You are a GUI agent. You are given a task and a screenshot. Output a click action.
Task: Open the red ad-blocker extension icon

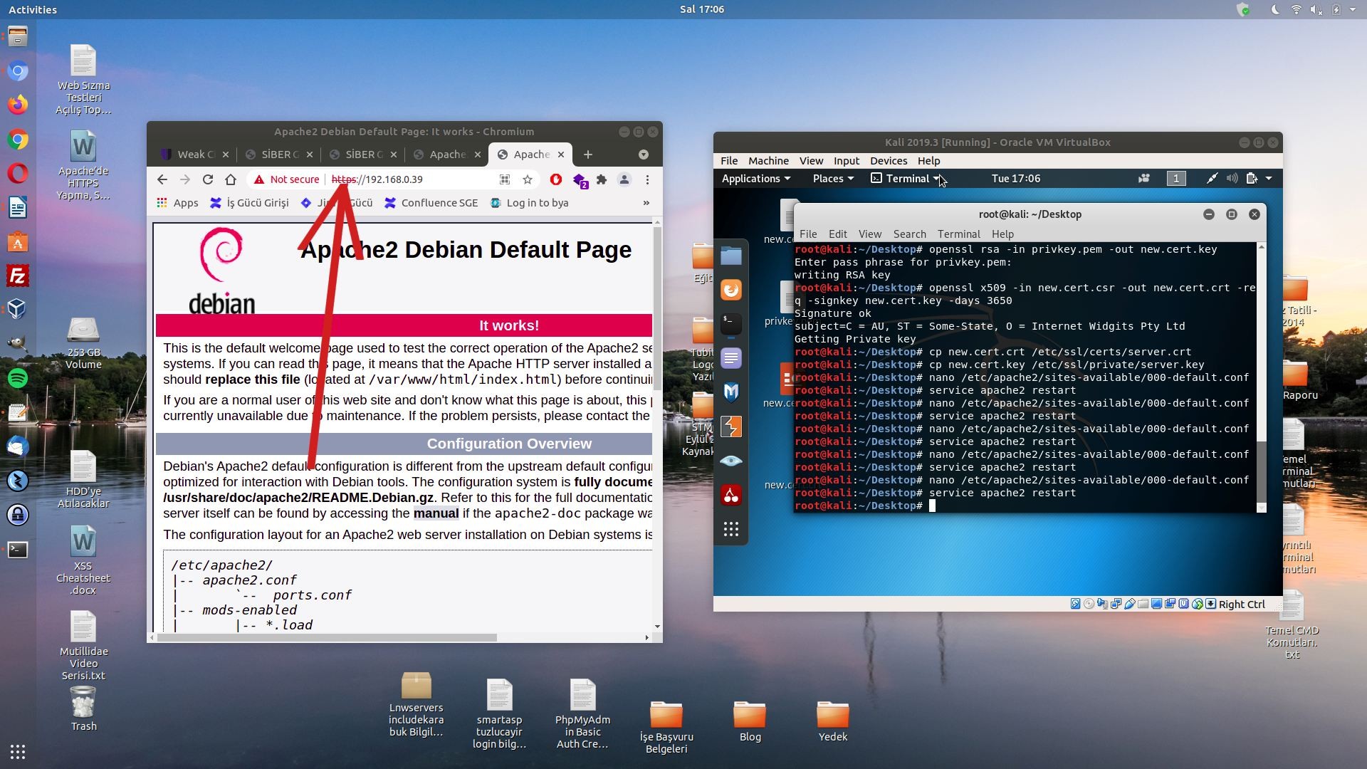coord(556,179)
